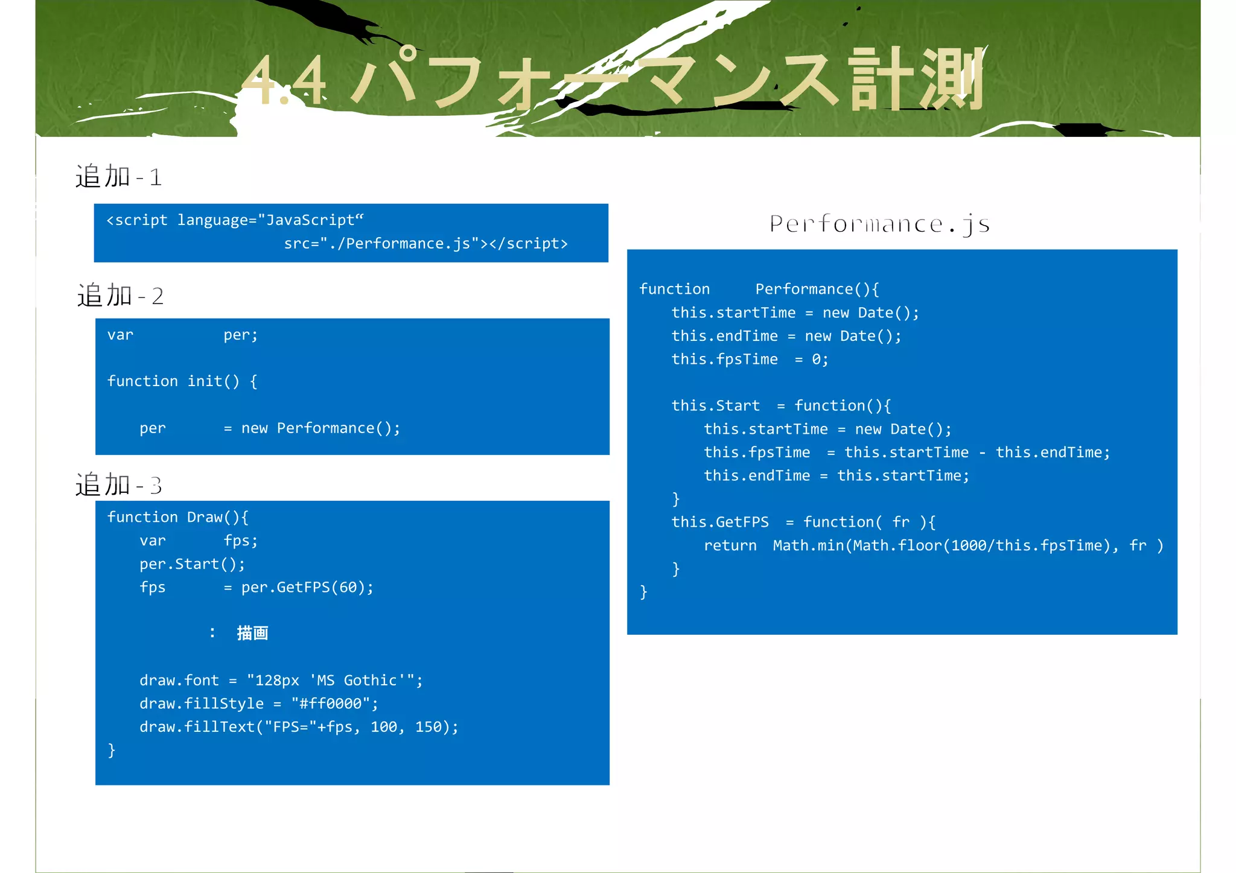The height and width of the screenshot is (873, 1236).
Task: Click the slide title 4.4 パフォーマンス計測
Action: click(613, 80)
